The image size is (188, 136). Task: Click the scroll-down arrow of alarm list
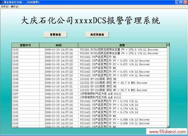tap(168, 126)
